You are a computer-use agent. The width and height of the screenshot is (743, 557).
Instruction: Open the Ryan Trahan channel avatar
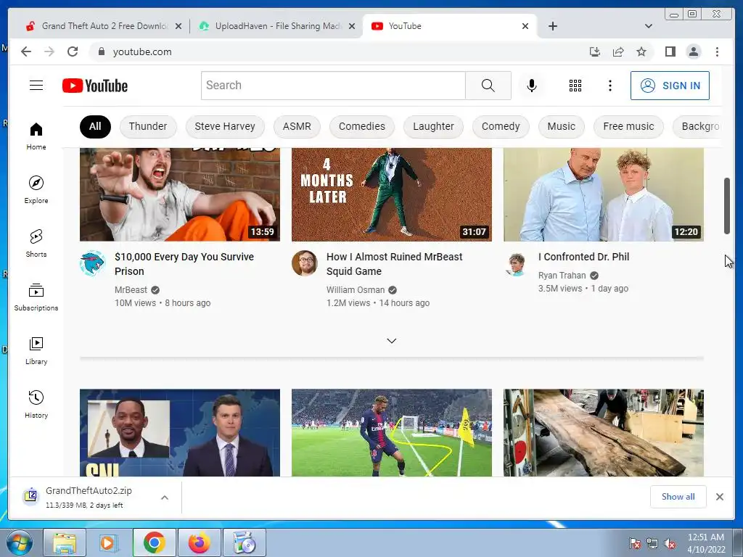pyautogui.click(x=516, y=263)
